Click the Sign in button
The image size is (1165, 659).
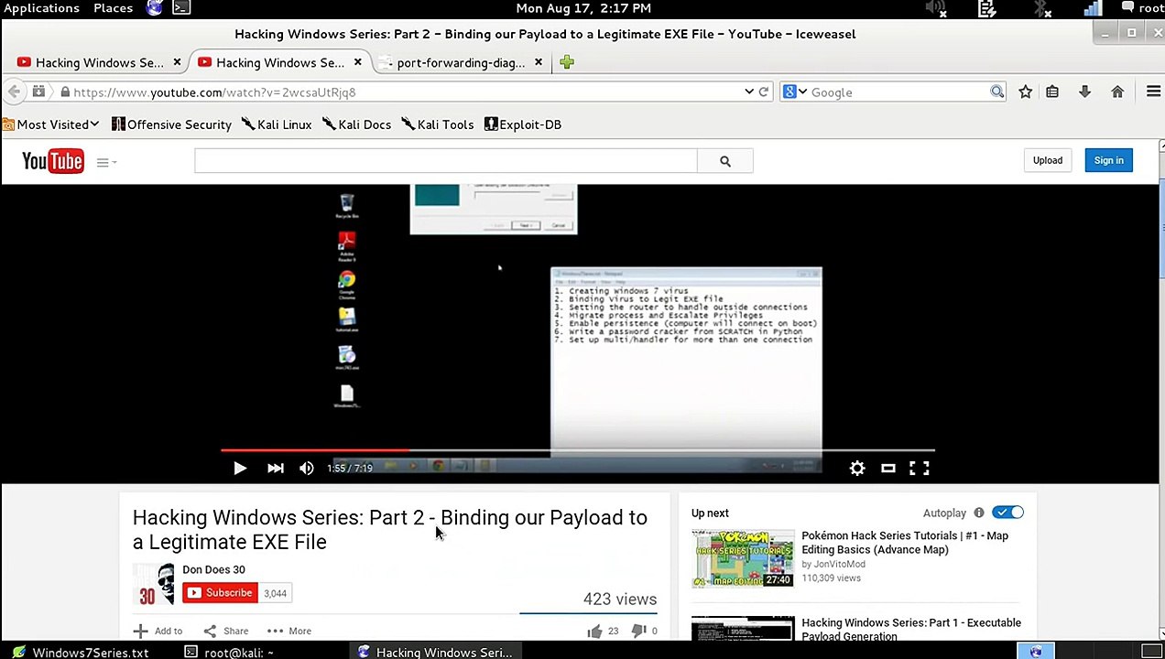point(1108,160)
